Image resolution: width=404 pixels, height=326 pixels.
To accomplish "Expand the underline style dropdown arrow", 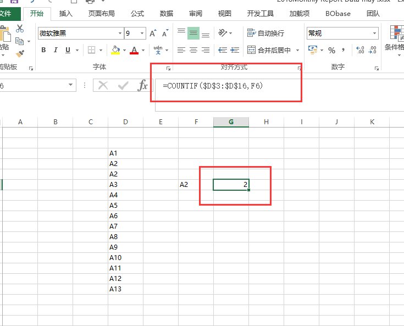I will click(77, 50).
